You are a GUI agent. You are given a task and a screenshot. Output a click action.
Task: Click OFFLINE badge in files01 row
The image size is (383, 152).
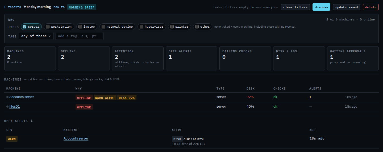[84, 107]
